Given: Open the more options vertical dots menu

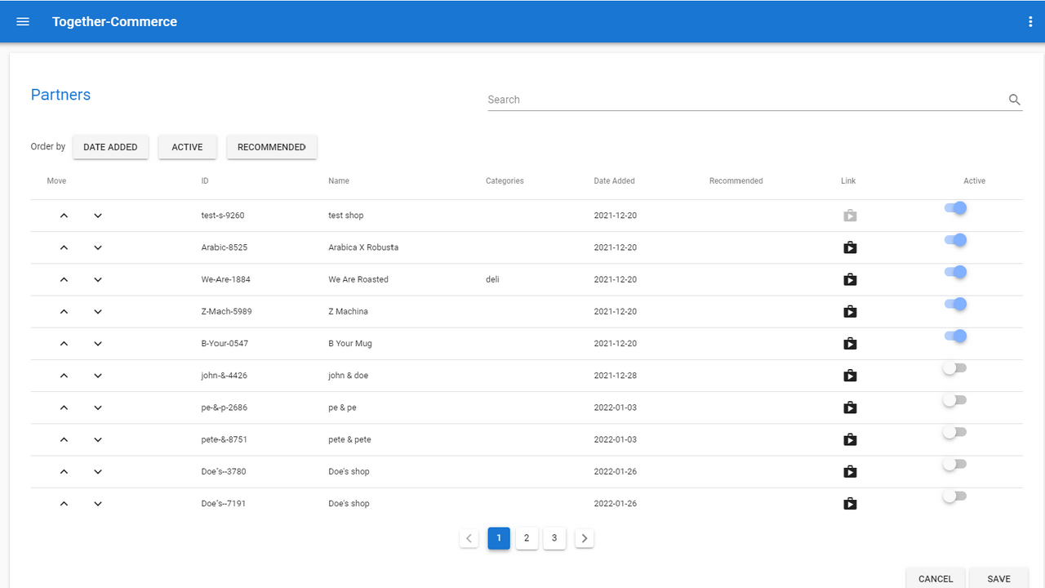Looking at the screenshot, I should [1030, 22].
